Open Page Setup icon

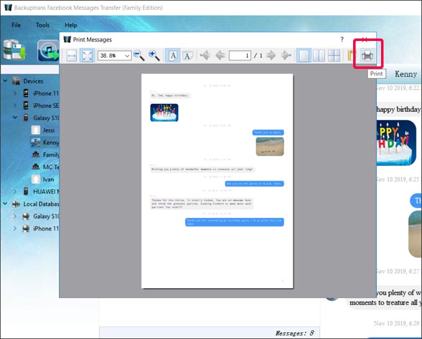click(x=351, y=56)
